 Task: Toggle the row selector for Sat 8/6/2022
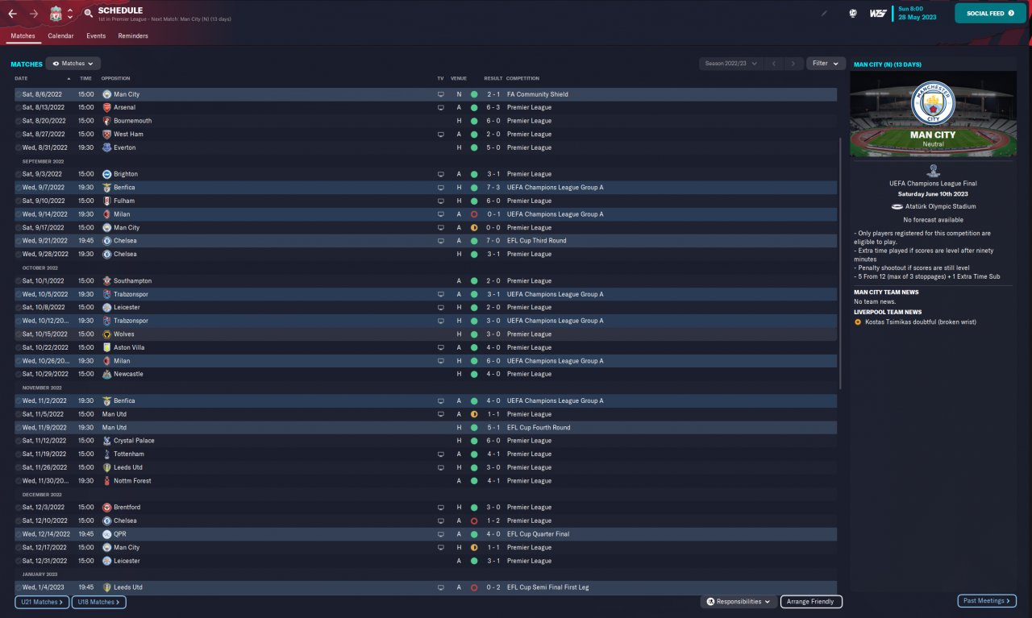18,94
